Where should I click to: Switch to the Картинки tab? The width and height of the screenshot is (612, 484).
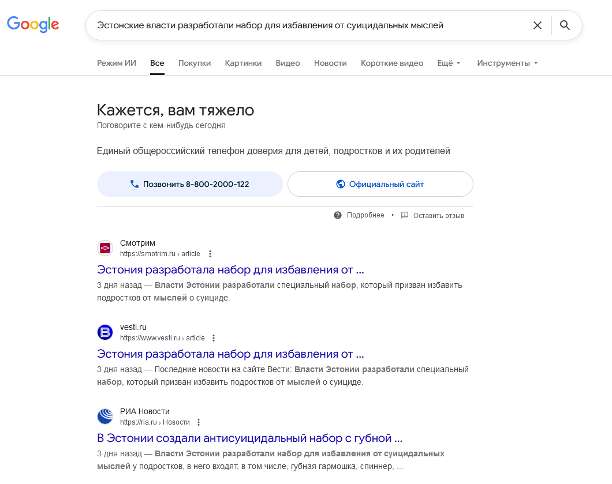coord(243,63)
